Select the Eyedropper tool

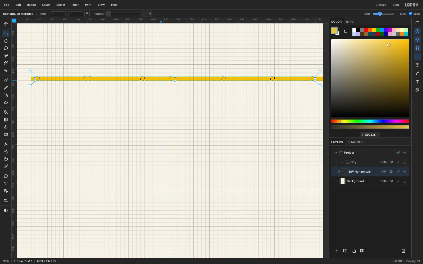[6, 166]
